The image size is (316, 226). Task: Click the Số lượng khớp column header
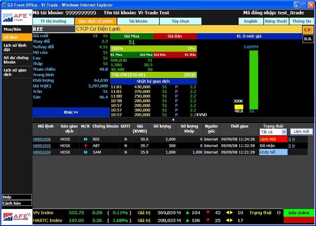pyautogui.click(x=189, y=129)
